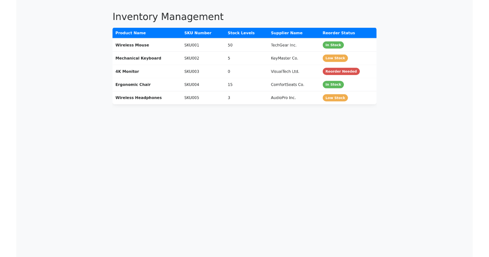Sort by the Supplier Name column header
489x257 pixels.
click(x=286, y=33)
